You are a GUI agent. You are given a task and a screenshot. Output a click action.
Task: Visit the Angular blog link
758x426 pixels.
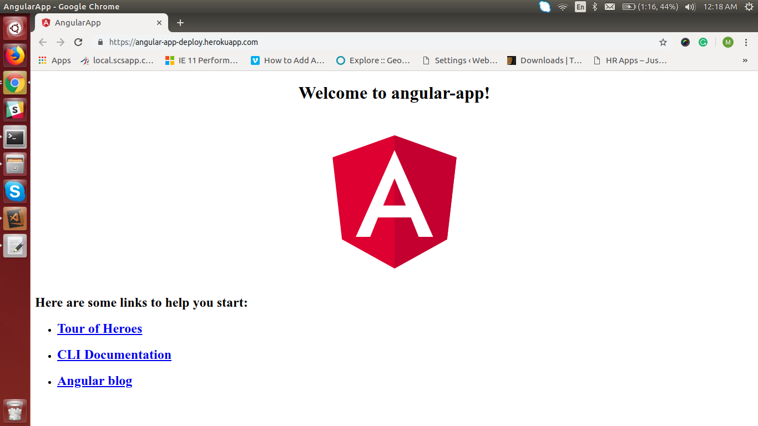95,381
